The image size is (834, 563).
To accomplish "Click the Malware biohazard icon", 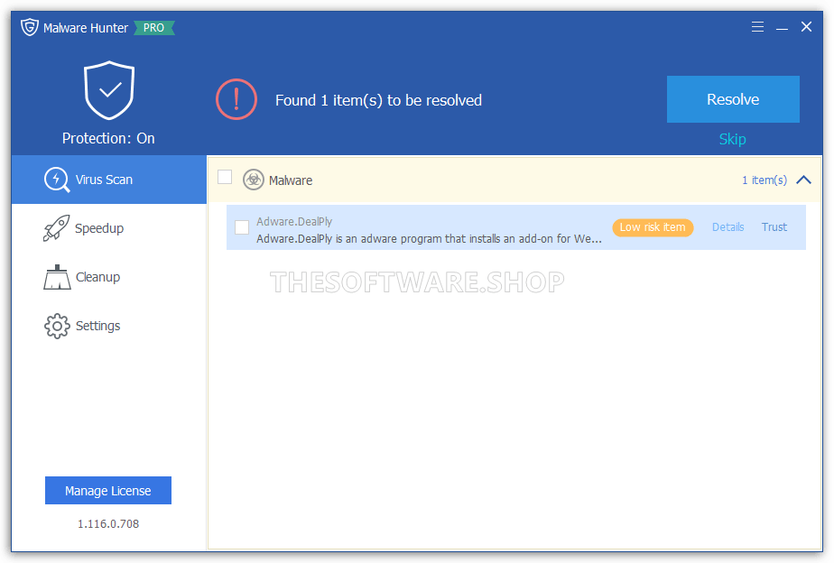I will coord(253,180).
